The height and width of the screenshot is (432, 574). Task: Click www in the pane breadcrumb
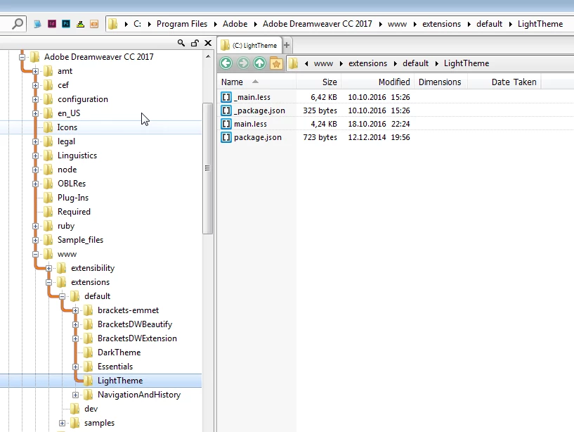pos(324,63)
